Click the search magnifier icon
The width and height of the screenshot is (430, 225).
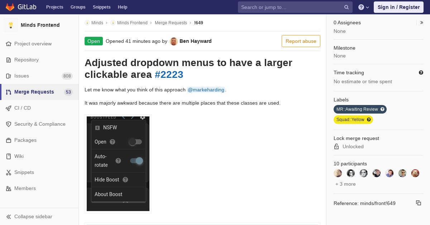point(347,7)
